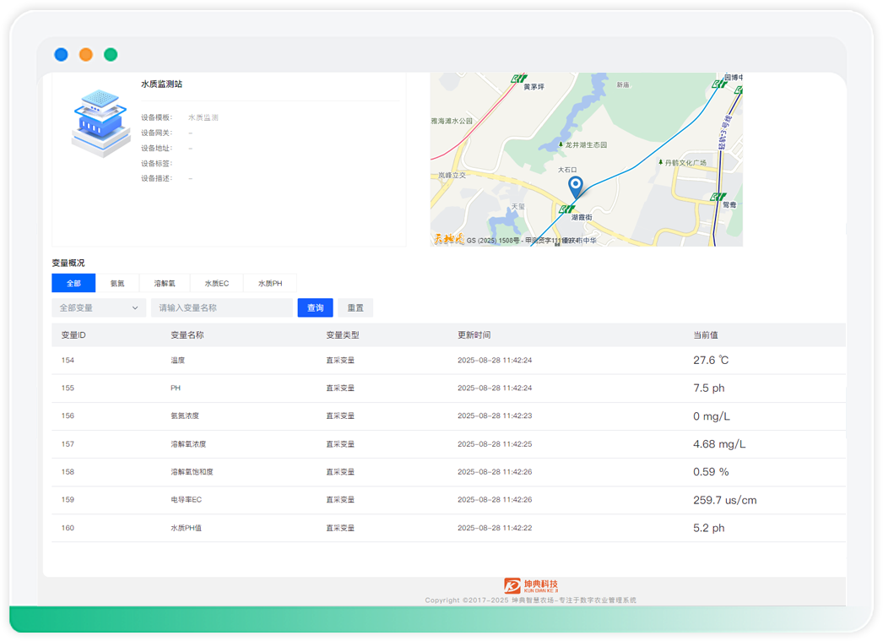Click the 天地图 logo on the map
Viewport: 883px width, 641px height.
[x=448, y=239]
